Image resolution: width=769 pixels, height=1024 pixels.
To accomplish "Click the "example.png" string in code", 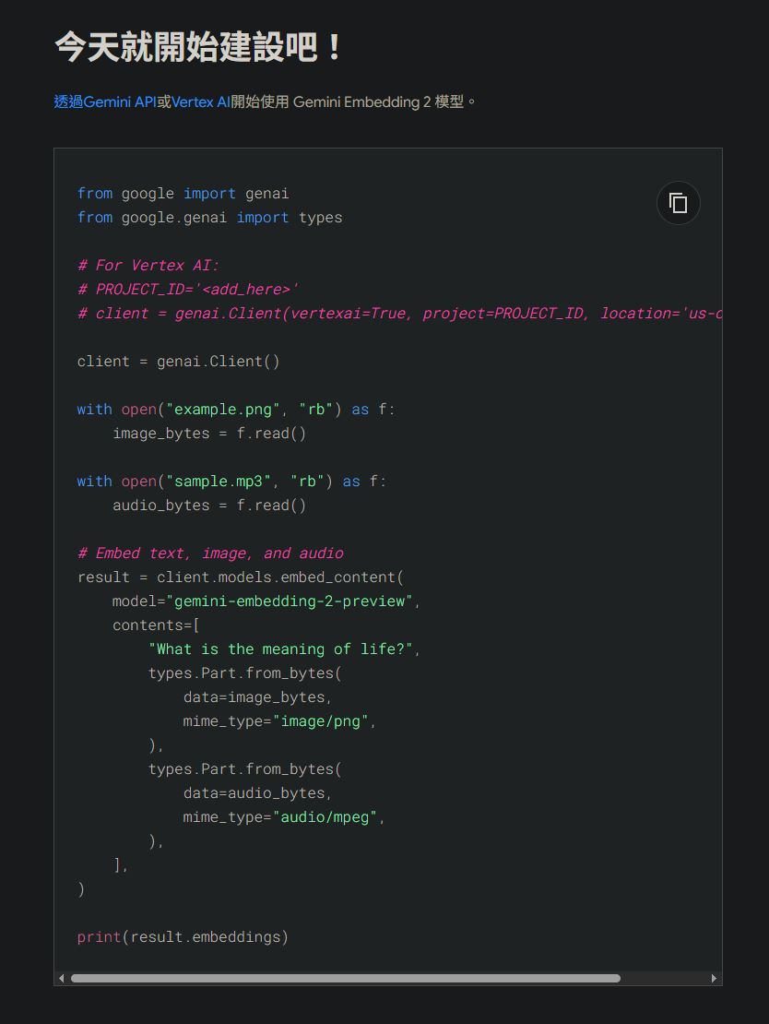I will tap(219, 410).
